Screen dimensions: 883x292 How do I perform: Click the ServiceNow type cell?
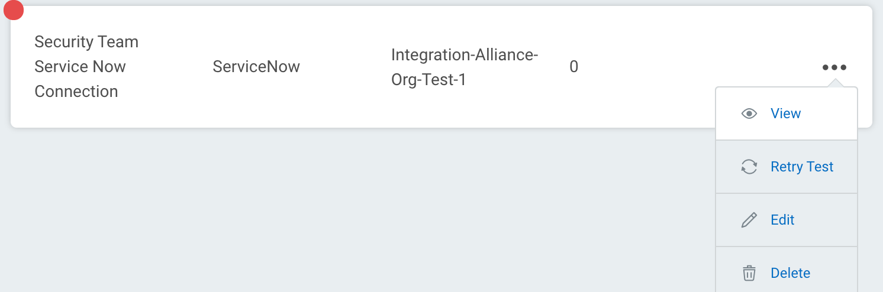pos(256,67)
